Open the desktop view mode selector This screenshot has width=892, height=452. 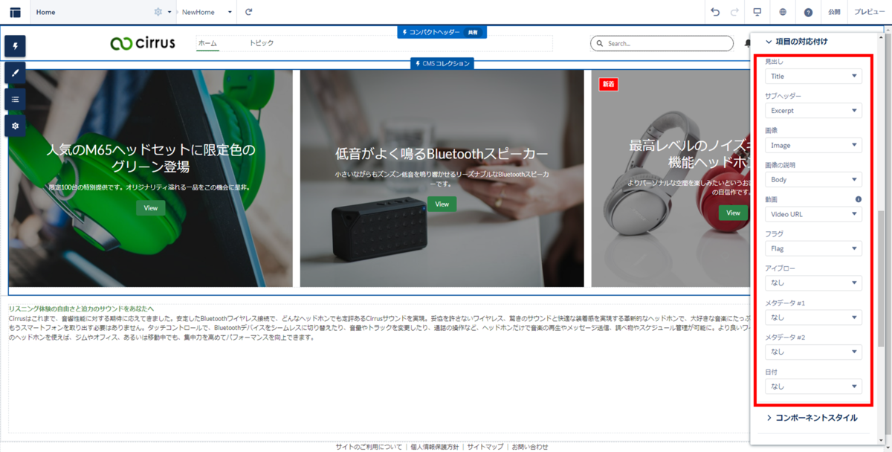(757, 12)
